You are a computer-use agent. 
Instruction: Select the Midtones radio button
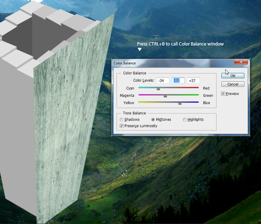click(153, 119)
